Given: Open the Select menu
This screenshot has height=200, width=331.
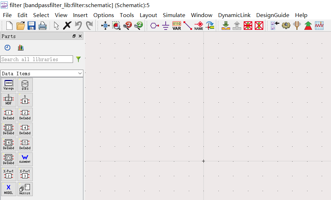Looking at the screenshot, I should [41, 15].
